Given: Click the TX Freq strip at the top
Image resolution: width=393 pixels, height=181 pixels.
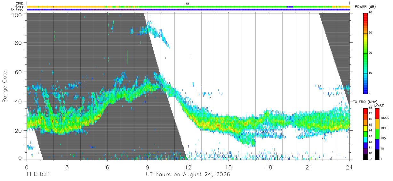Looking at the screenshot, I should (x=188, y=10).
